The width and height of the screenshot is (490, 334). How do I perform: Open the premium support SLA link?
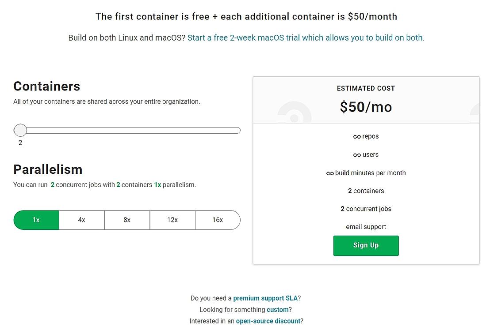tap(265, 298)
